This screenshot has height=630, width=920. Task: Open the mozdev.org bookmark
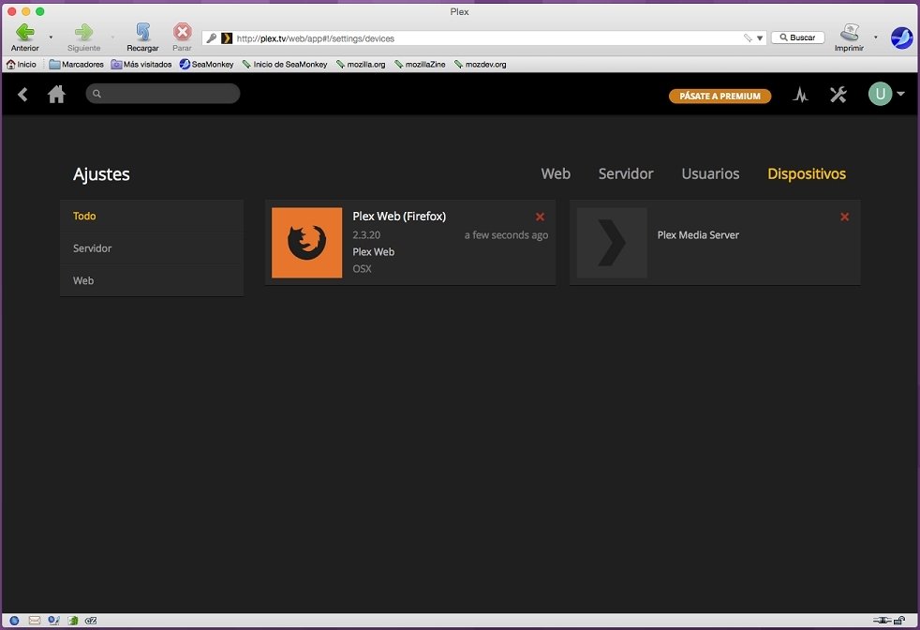pos(480,65)
